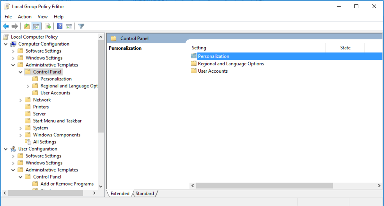The image size is (384, 206).
Task: Click the Filter funnel toolbar icon
Action: 81,26
